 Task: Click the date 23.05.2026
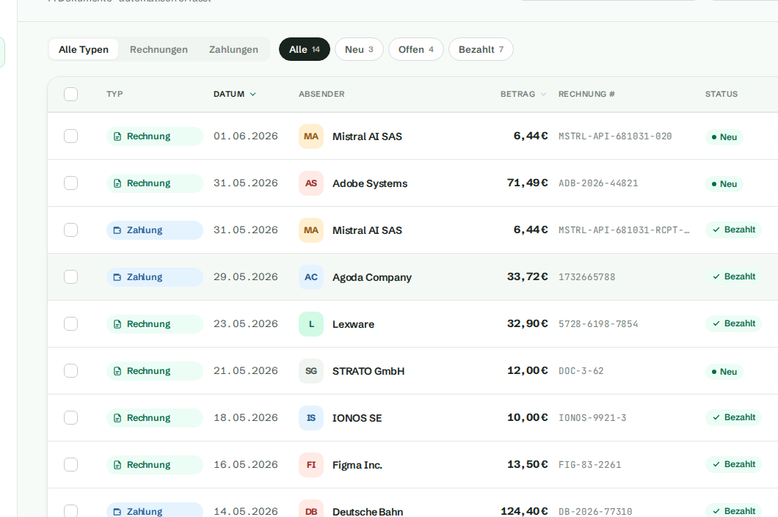point(246,323)
